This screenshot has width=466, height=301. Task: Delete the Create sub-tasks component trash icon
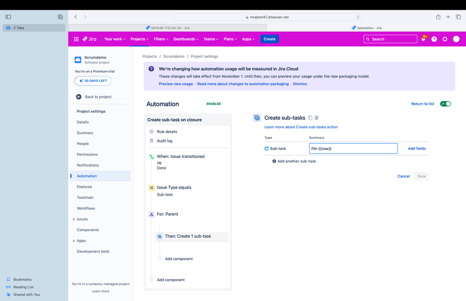tap(317, 118)
